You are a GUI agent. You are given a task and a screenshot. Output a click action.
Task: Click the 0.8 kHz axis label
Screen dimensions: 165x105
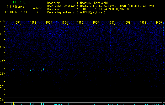[2, 73]
